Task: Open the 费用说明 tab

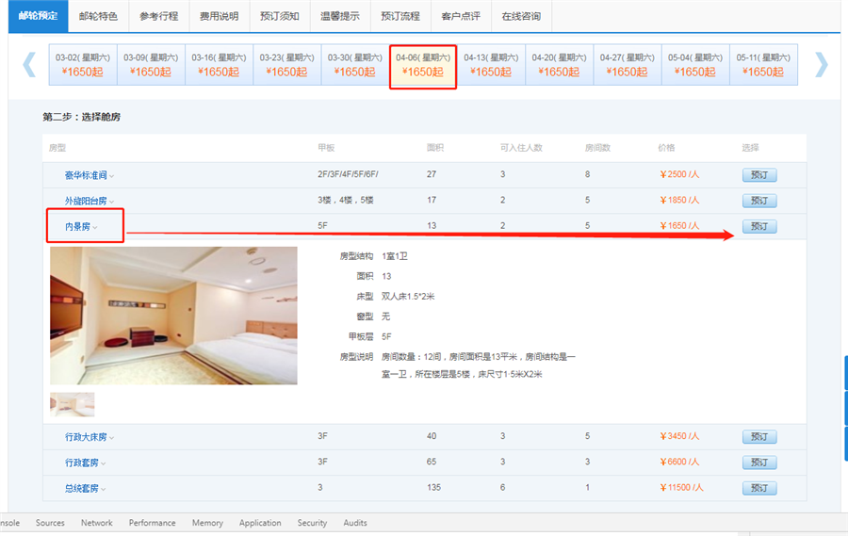Action: [x=219, y=16]
